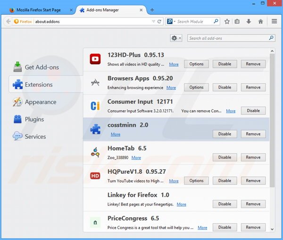Disable Linkey for Firefox
This screenshot has width=283, height=240.
[x=225, y=204]
